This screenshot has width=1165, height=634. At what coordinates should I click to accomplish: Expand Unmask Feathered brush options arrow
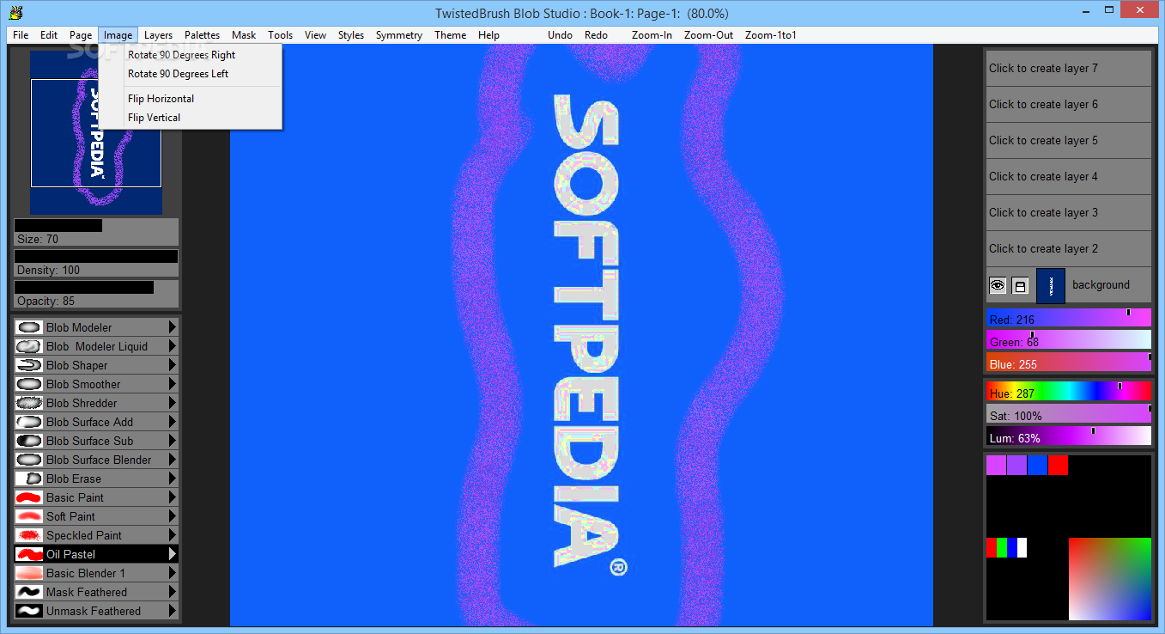coord(173,611)
